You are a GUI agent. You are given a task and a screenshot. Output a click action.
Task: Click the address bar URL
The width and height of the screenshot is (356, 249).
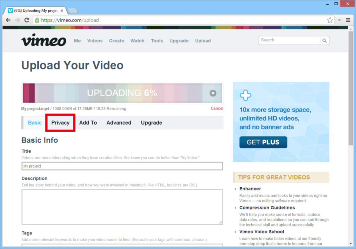(70, 20)
